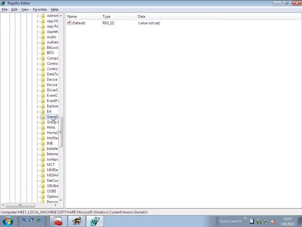The width and height of the screenshot is (302, 227).
Task: Open the View menu
Action: pyautogui.click(x=25, y=9)
